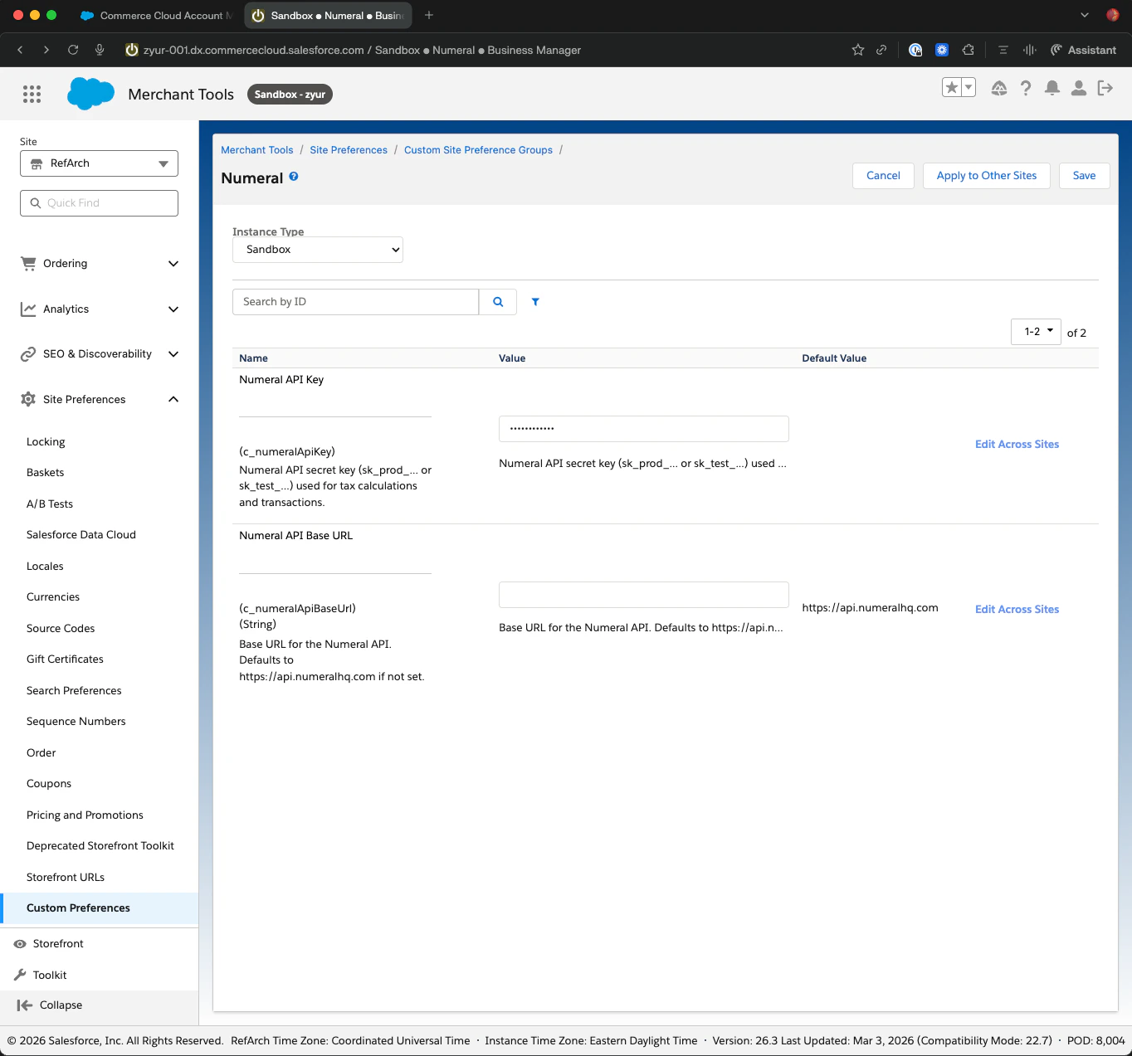Click the Cancel button
Viewport: 1132px width, 1056px height.
(x=883, y=176)
